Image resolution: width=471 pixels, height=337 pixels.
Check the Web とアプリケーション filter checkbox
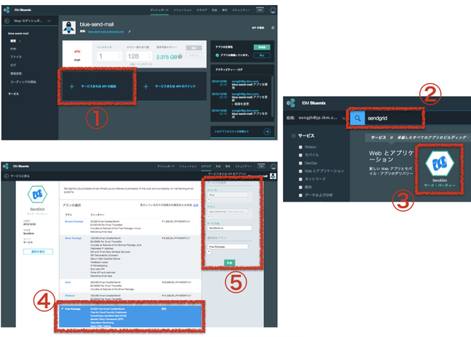tap(300, 171)
